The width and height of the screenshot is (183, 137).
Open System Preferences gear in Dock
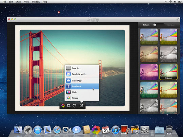[145, 130]
